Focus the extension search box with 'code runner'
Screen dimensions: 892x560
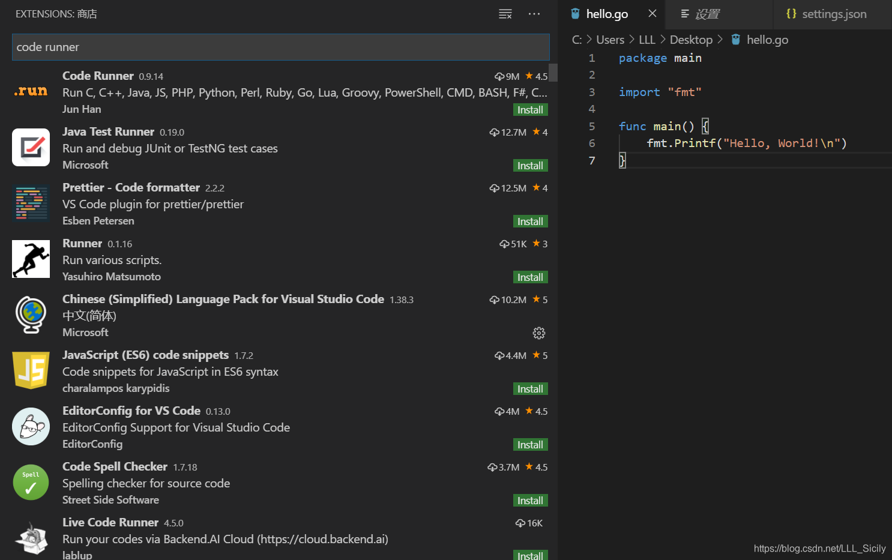point(280,47)
